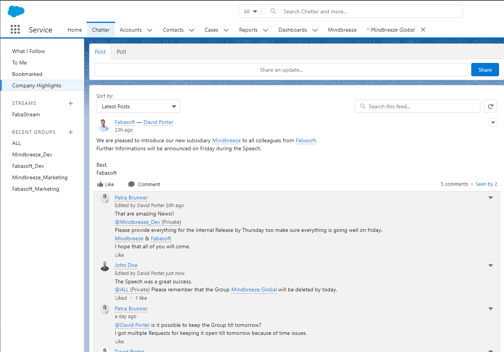Open John Doe's profile name link
504x352 pixels.
pos(126,265)
